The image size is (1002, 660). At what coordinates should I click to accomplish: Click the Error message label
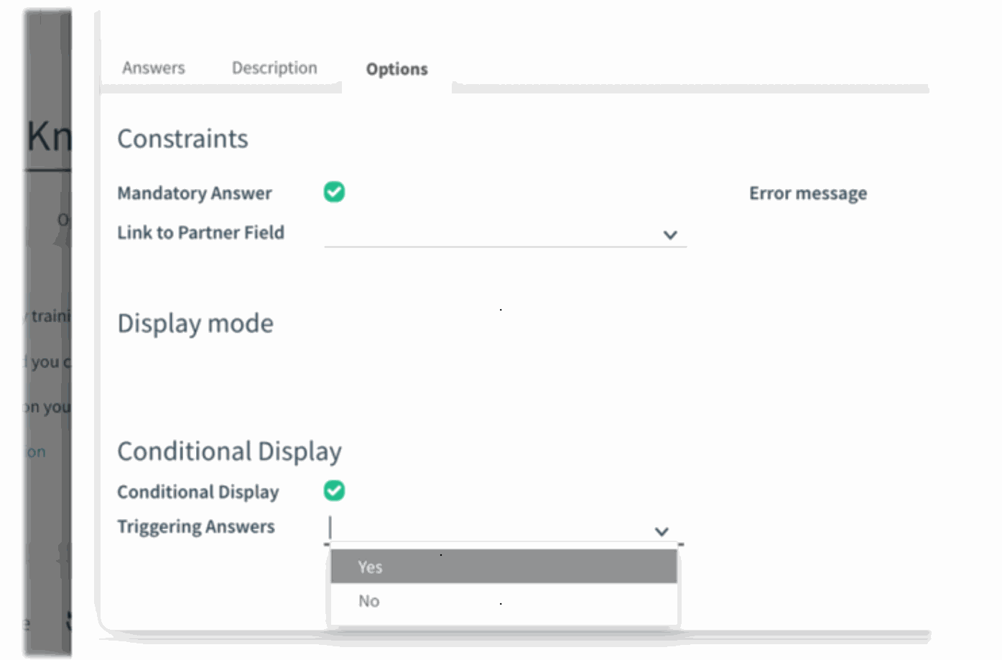click(x=807, y=193)
